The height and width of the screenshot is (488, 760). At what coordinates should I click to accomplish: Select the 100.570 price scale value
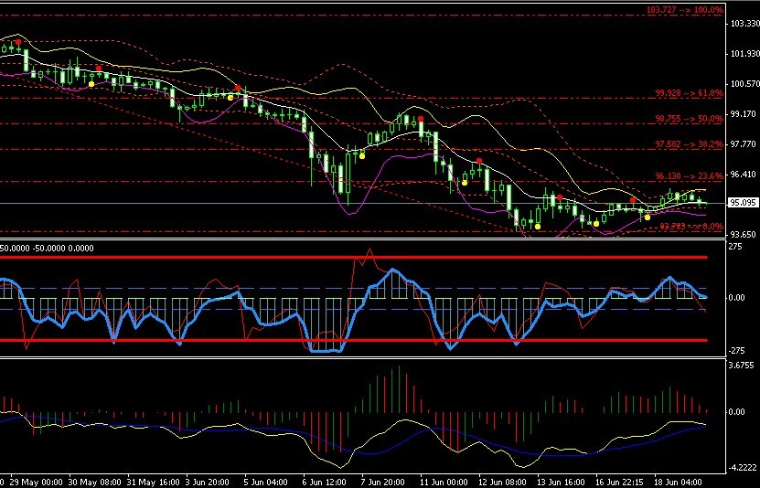tap(744, 84)
